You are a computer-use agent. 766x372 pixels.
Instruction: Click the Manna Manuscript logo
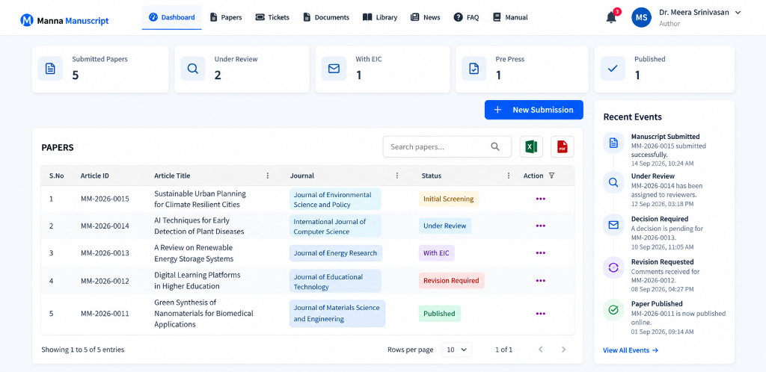pos(64,20)
